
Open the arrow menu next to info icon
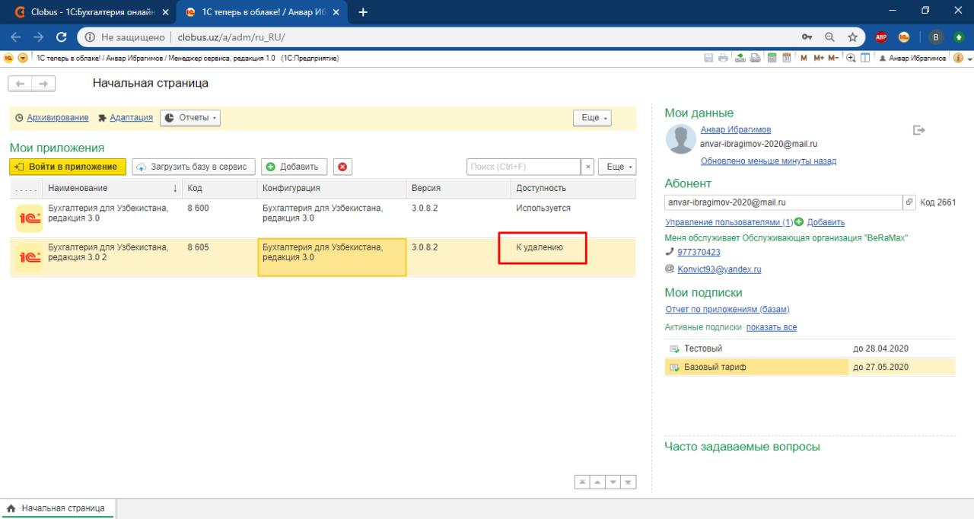click(970, 59)
